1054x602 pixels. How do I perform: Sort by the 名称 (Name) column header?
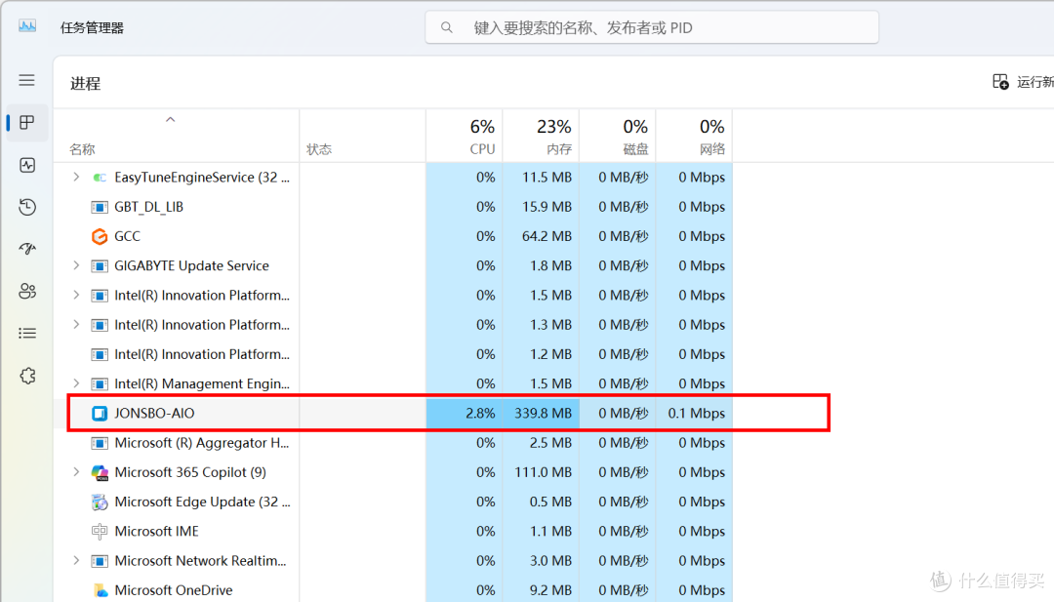[177, 136]
